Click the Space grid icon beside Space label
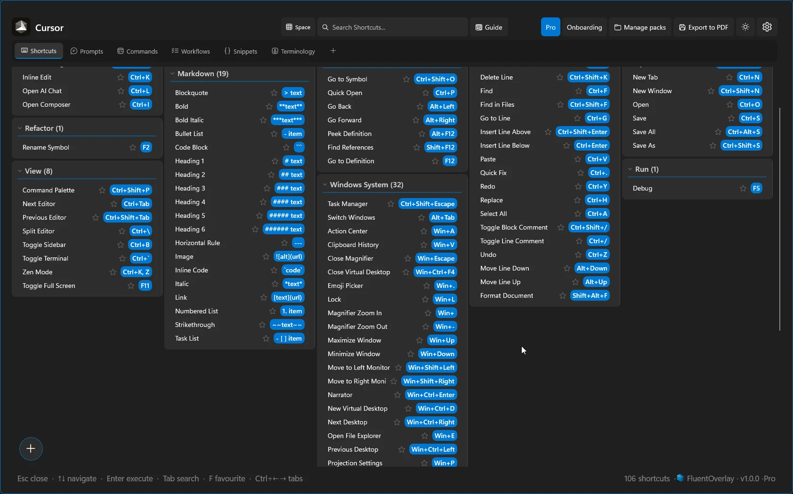Screen dimensions: 793x494 tap(290, 27)
